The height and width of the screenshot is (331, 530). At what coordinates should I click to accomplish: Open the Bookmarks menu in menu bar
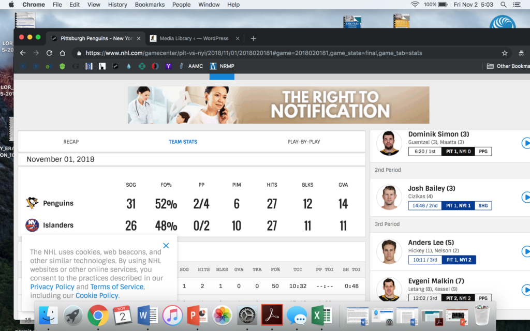click(150, 5)
